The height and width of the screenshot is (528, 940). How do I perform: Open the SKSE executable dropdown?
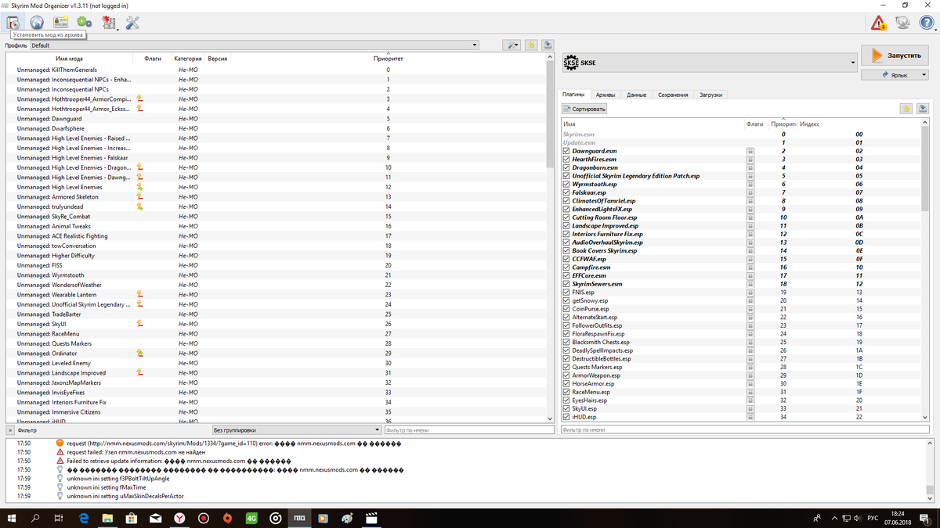click(x=710, y=63)
